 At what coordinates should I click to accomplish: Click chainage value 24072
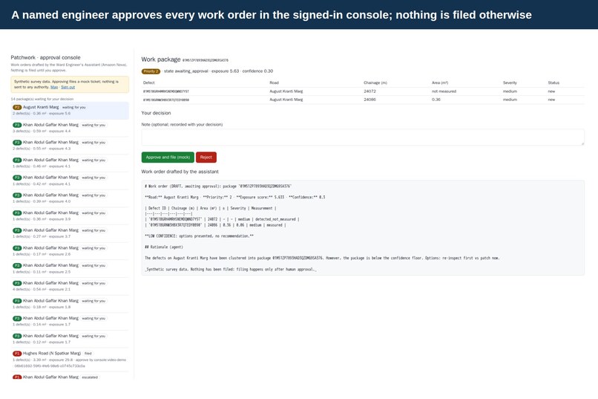click(x=369, y=91)
